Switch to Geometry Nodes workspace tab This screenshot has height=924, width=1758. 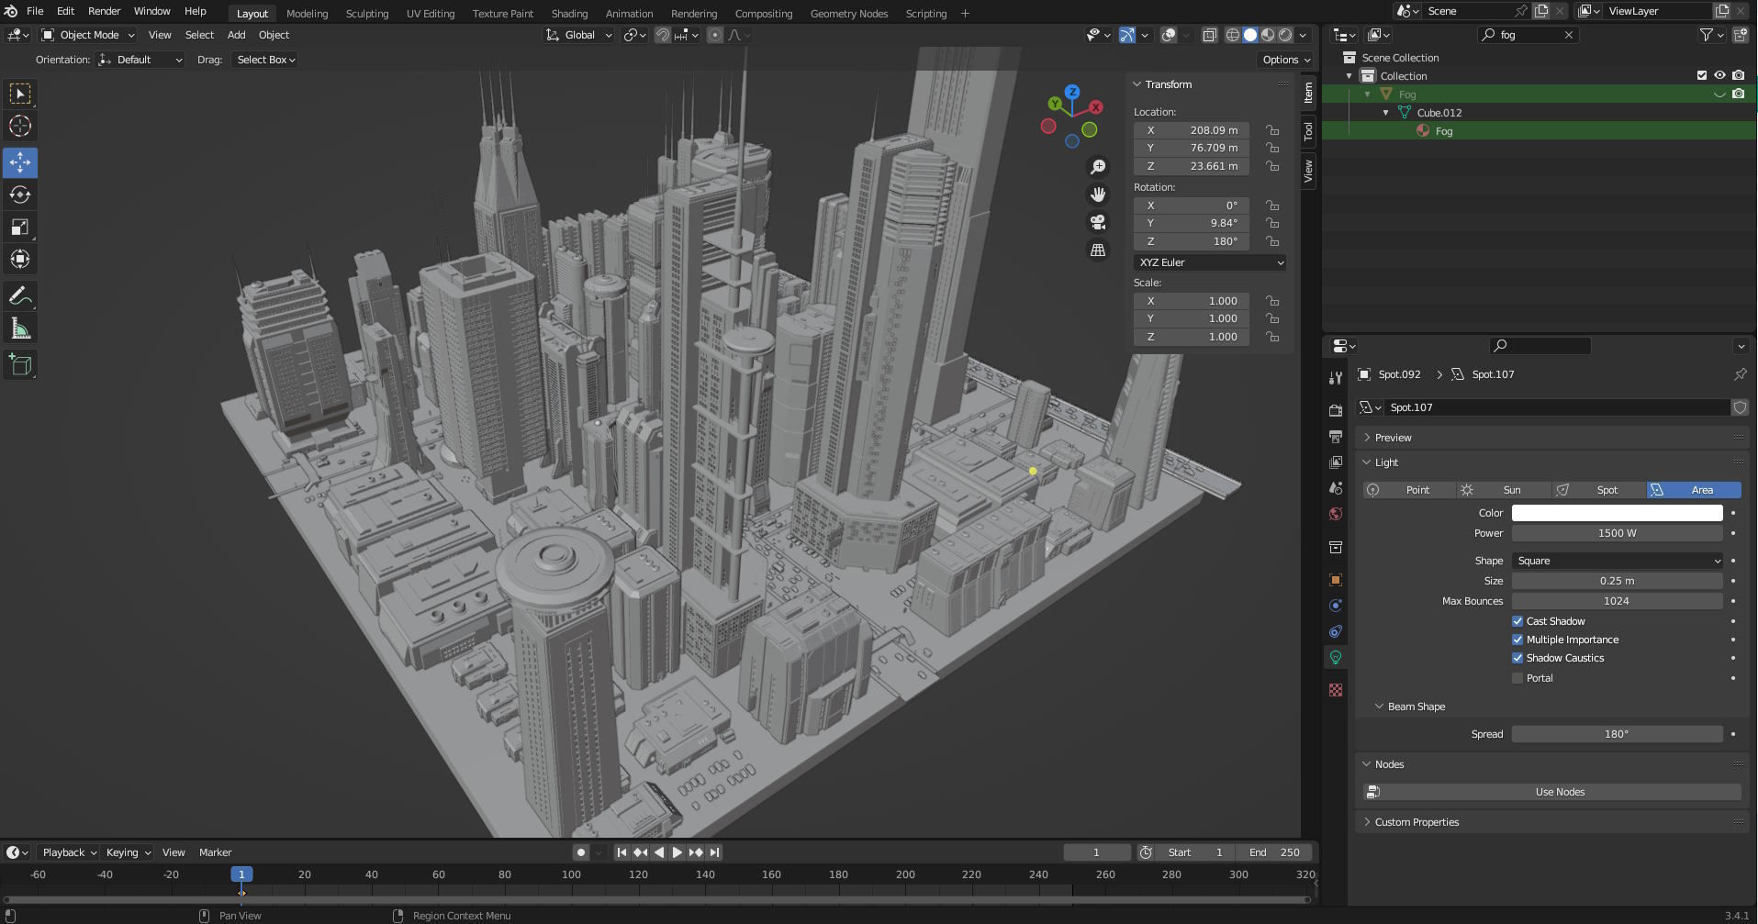click(x=849, y=14)
